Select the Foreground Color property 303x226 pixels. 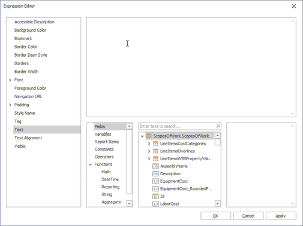pyautogui.click(x=30, y=88)
